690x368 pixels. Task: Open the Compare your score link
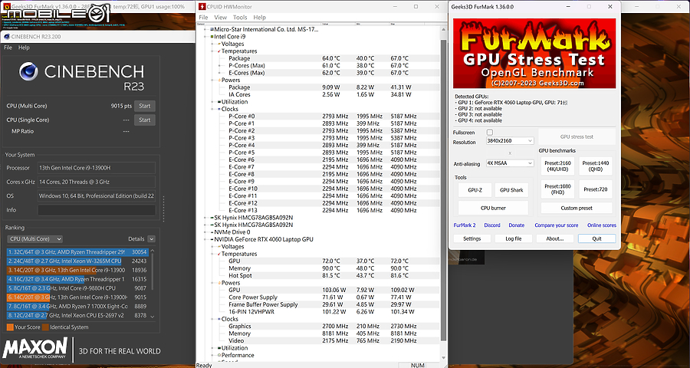point(557,225)
